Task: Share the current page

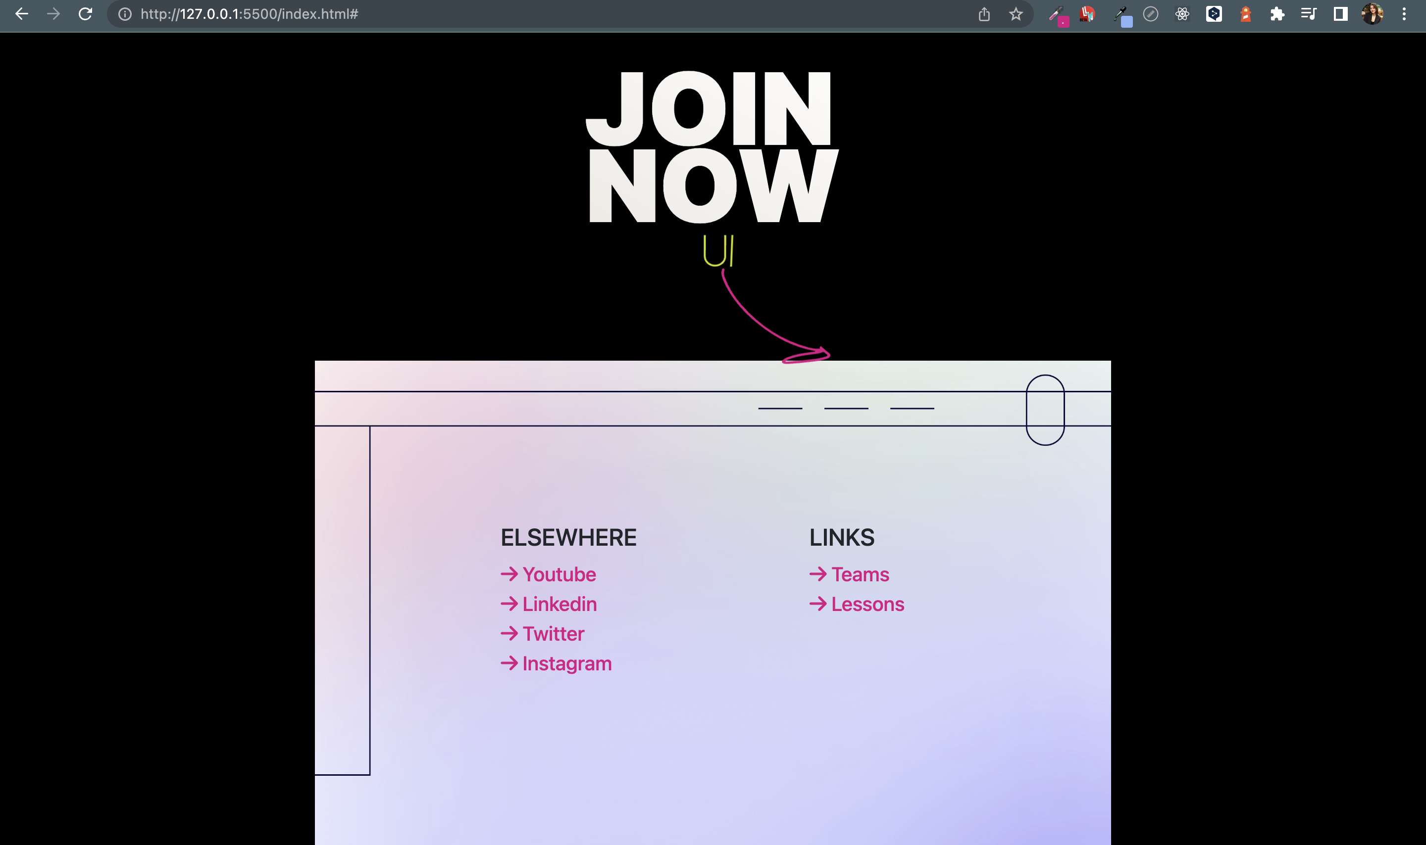Action: (984, 14)
